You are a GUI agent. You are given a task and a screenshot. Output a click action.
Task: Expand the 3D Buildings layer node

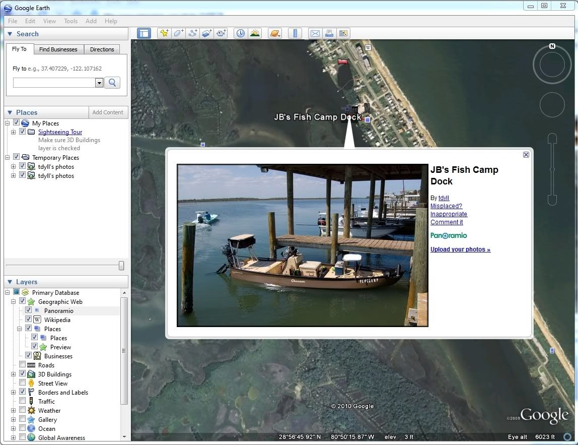click(x=13, y=374)
